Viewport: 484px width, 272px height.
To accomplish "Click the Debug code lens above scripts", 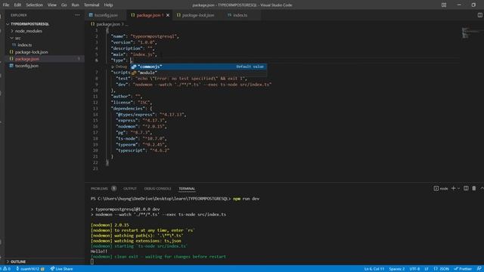I will [x=121, y=66].
